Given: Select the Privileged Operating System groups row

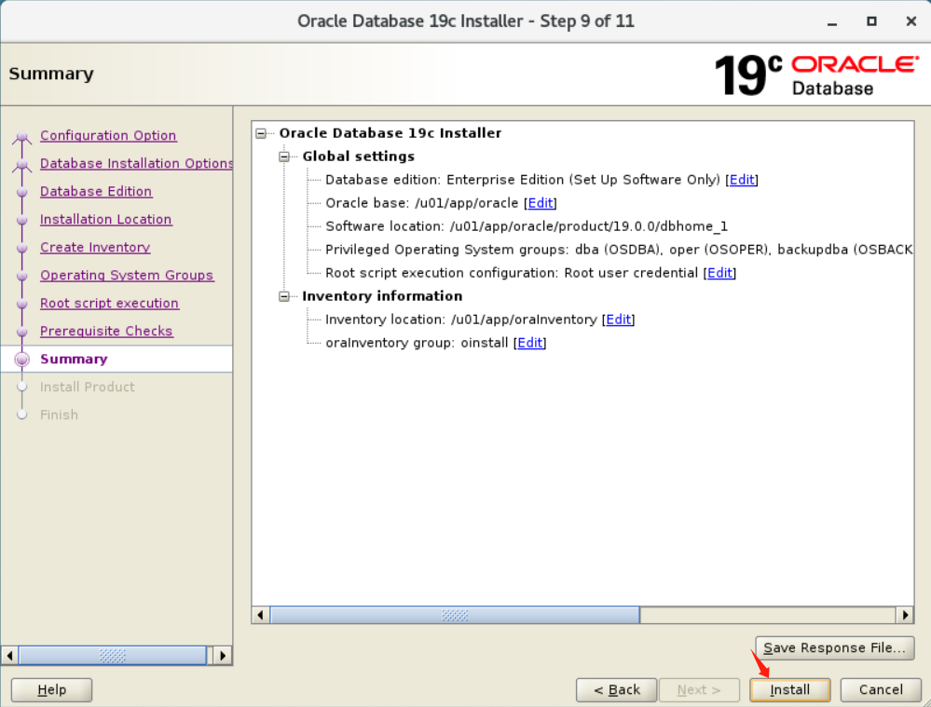Looking at the screenshot, I should (619, 250).
